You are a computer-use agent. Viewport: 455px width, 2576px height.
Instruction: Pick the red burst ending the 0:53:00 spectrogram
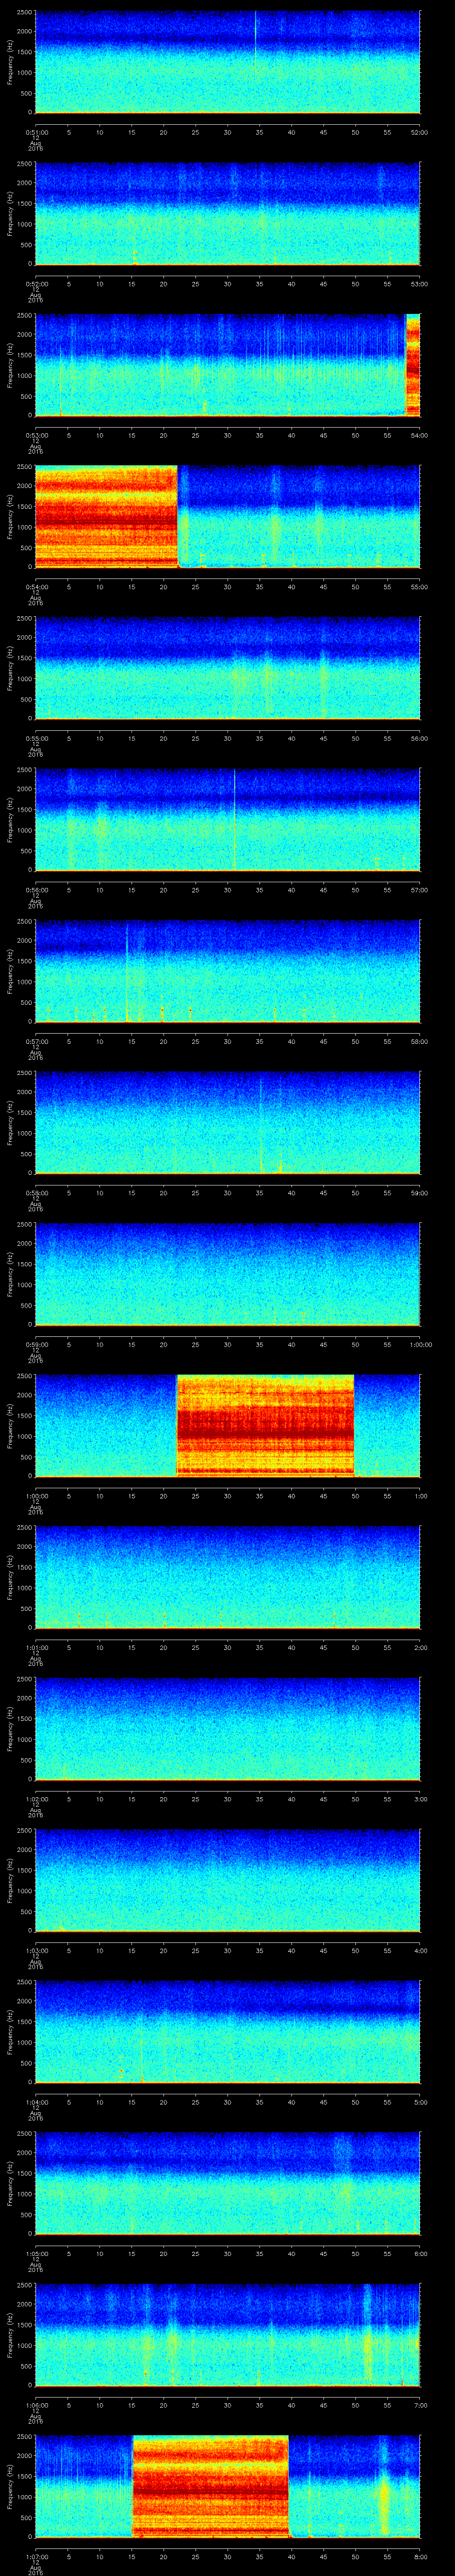coord(412,364)
